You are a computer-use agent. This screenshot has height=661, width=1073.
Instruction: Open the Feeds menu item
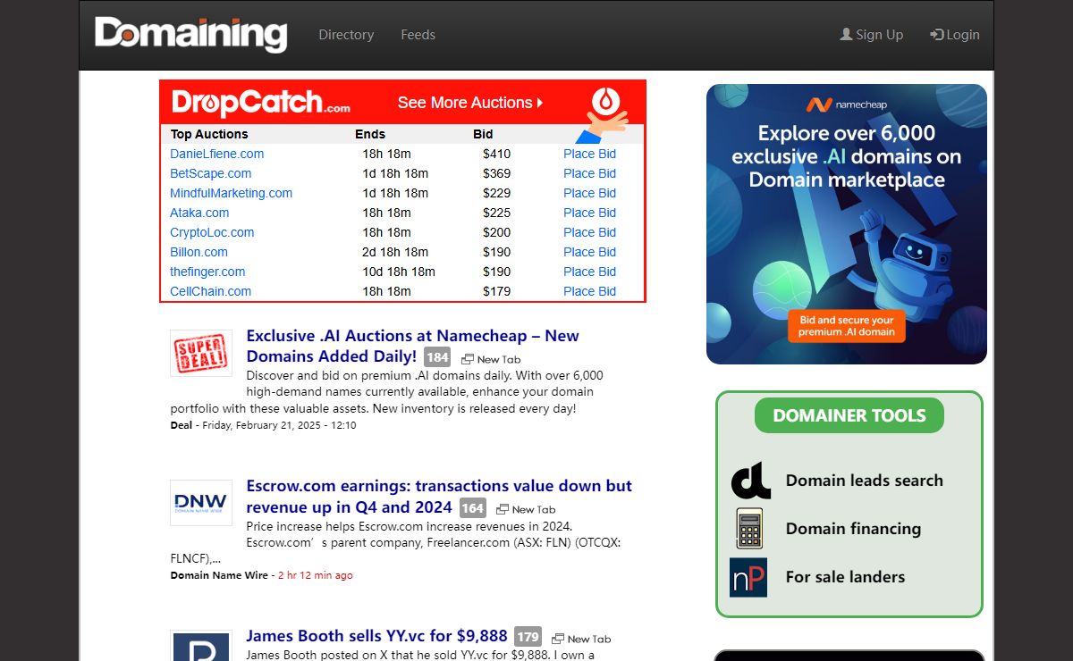point(418,35)
